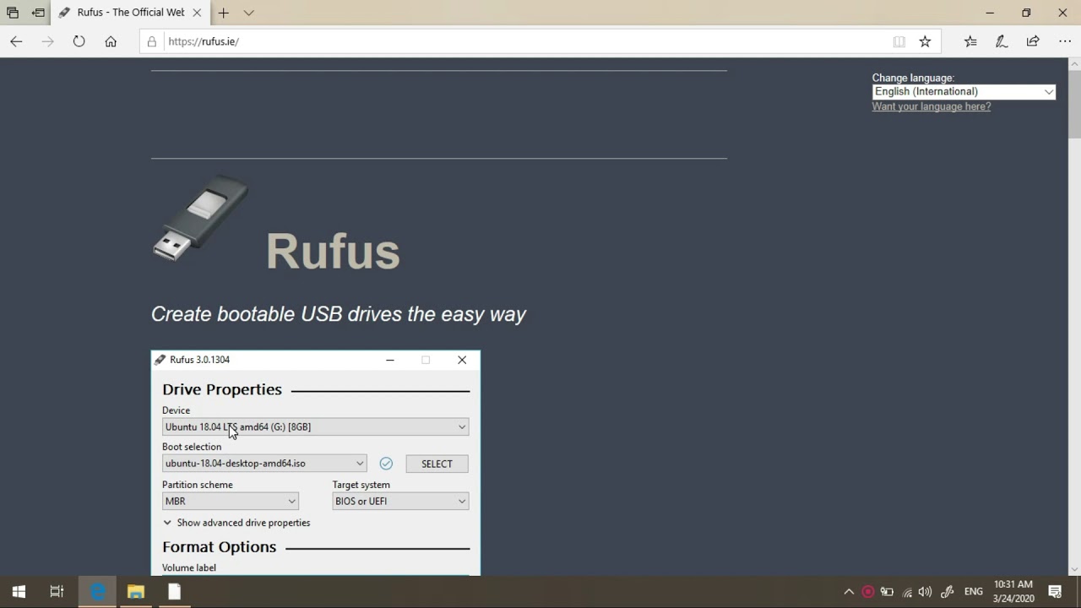Open Reading view icon in address bar
This screenshot has height=608, width=1081.
899,41
